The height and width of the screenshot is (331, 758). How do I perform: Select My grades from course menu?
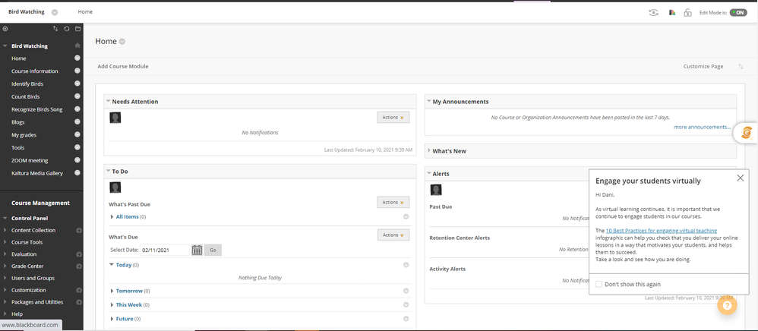tap(24, 135)
